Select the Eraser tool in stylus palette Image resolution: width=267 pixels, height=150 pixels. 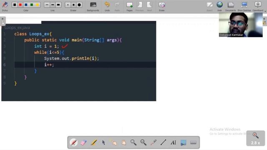click(x=83, y=142)
